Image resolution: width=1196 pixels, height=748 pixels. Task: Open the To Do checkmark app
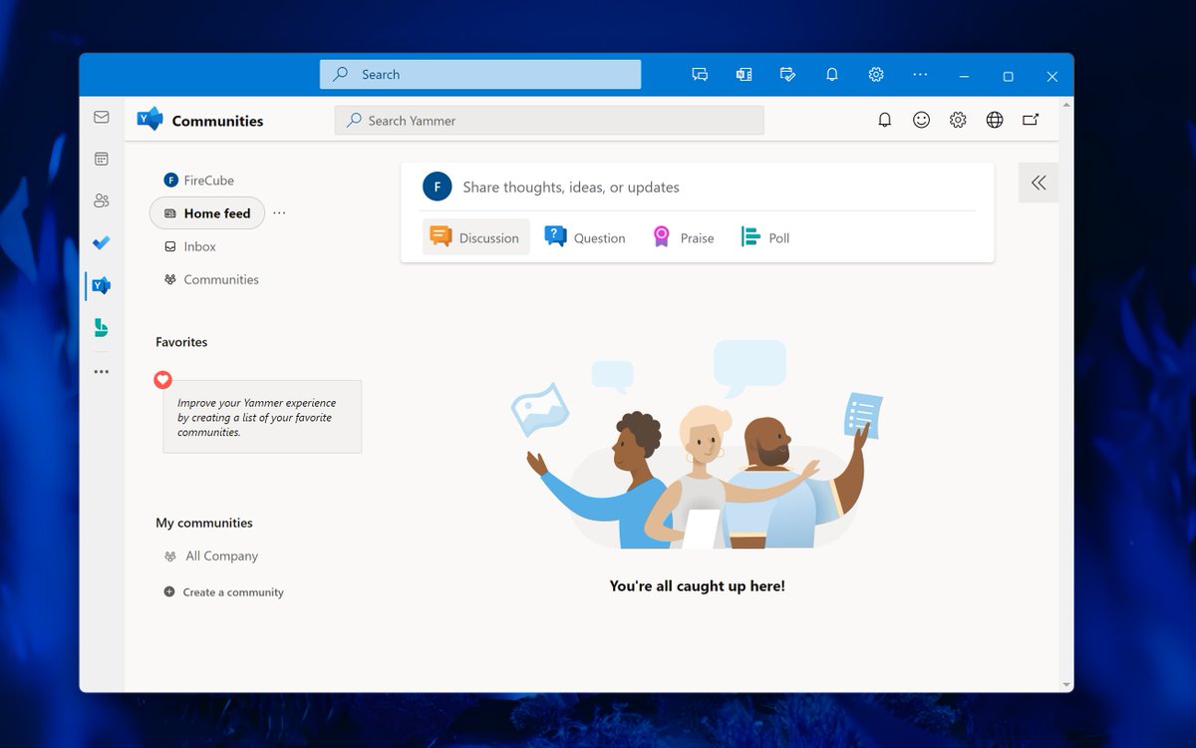pyautogui.click(x=101, y=242)
